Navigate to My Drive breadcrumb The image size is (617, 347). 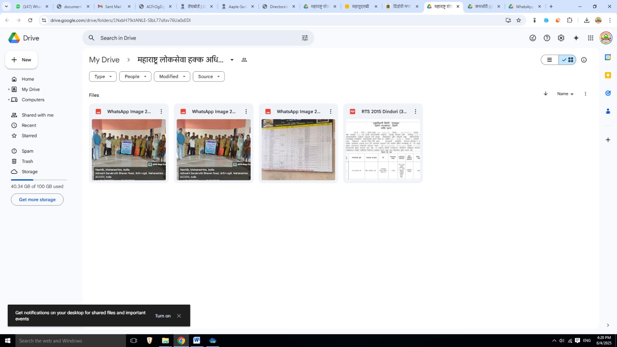(x=104, y=60)
